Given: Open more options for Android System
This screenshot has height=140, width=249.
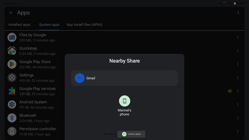Looking at the screenshot, I should (238, 105).
